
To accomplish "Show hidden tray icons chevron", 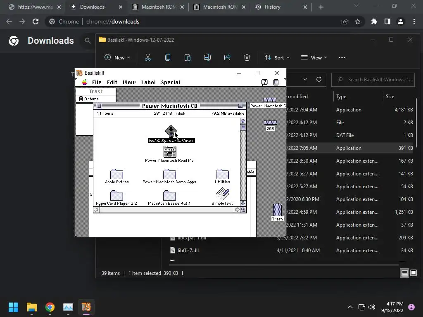I will (x=350, y=307).
